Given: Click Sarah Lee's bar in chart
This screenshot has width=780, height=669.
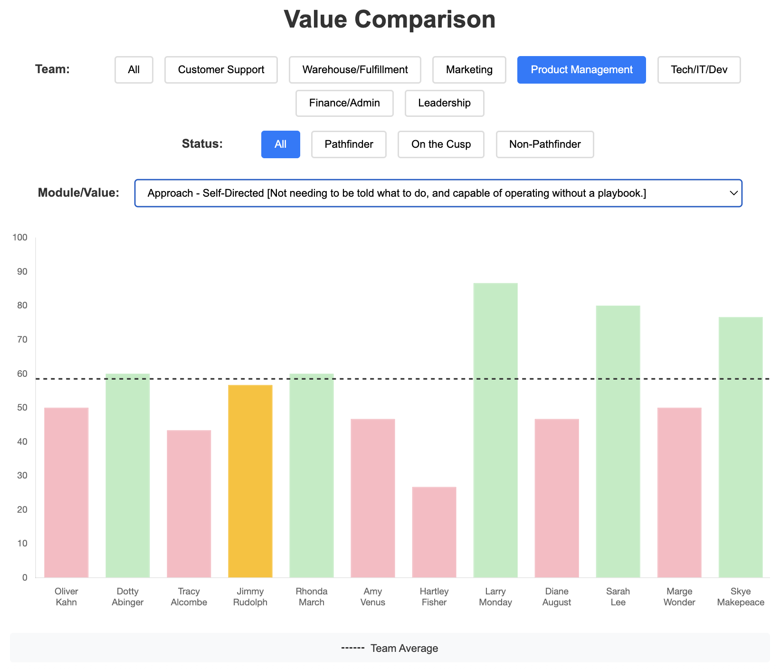Looking at the screenshot, I should 618,442.
